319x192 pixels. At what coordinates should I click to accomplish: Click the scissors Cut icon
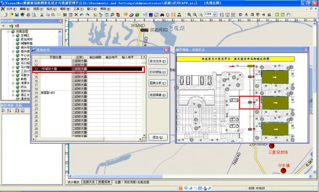point(42,15)
